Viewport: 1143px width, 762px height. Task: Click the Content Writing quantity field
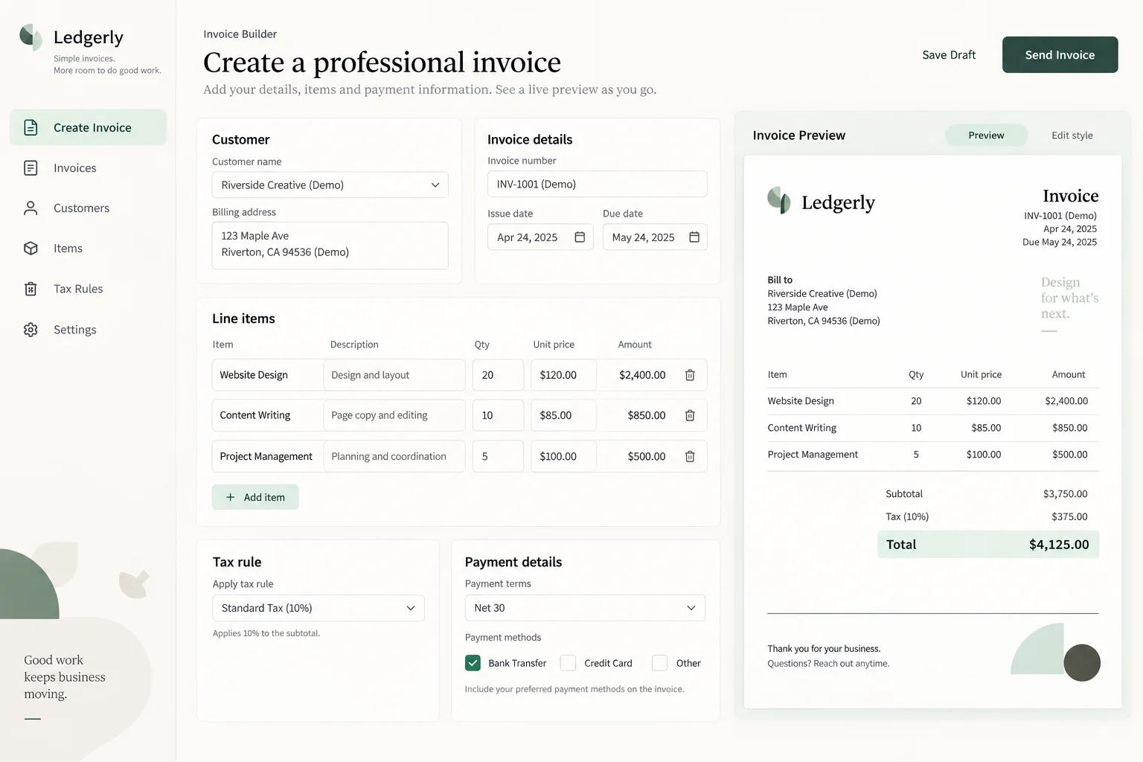(498, 415)
